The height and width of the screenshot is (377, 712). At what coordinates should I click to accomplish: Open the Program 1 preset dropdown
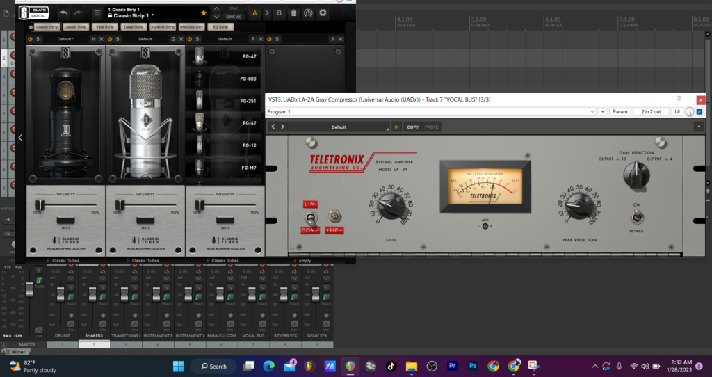pos(430,112)
